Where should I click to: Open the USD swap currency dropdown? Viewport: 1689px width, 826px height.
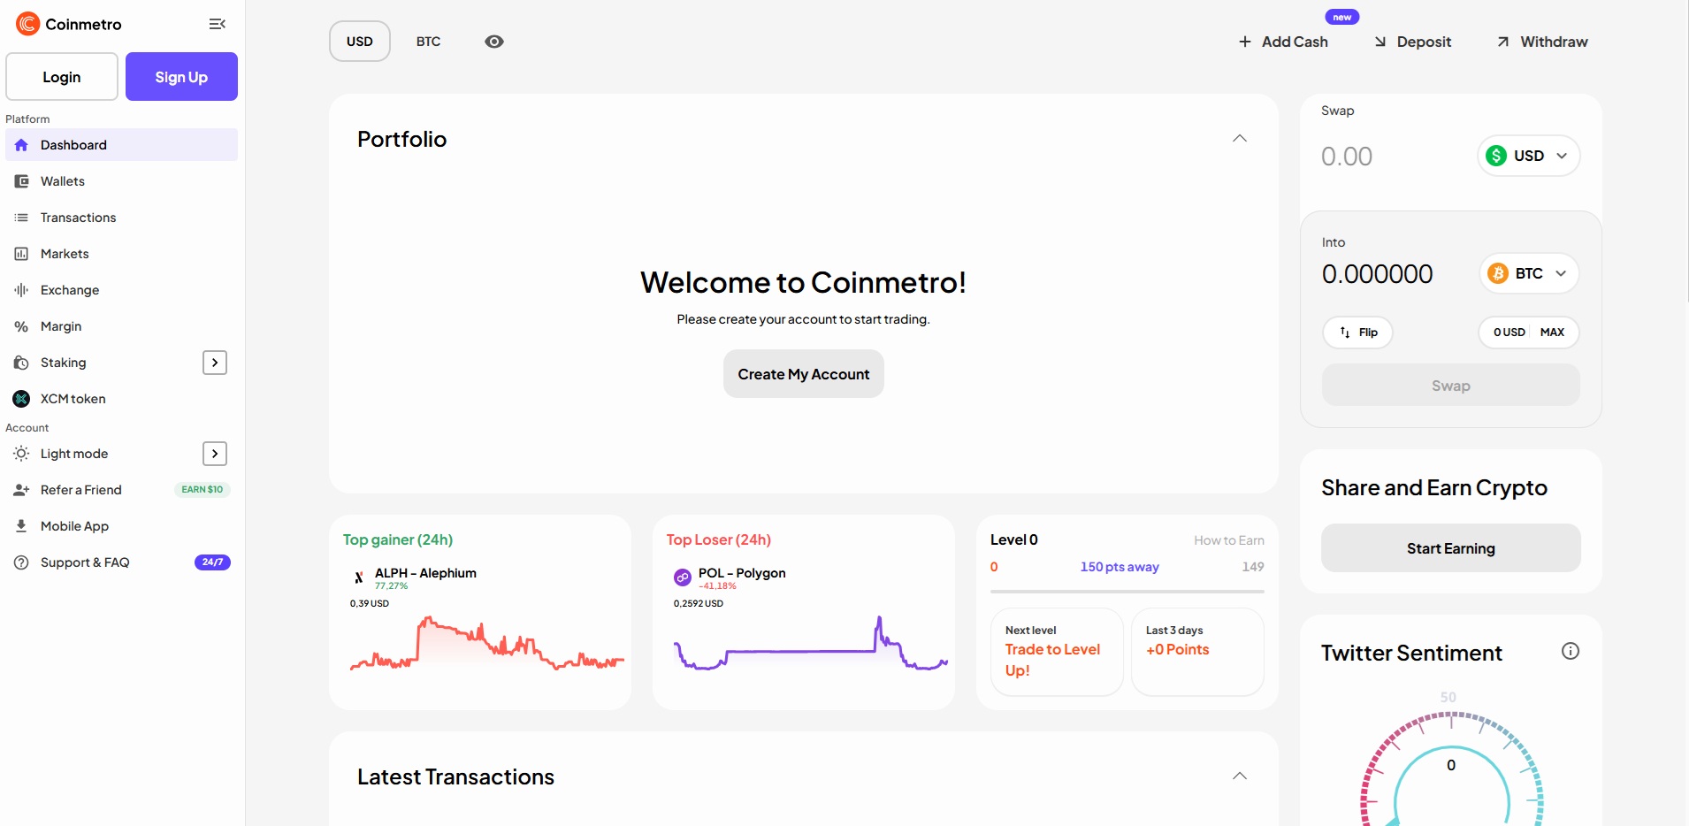pos(1528,156)
